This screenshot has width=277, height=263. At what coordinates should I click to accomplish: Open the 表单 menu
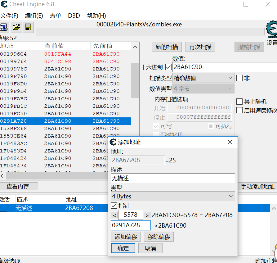pyautogui.click(x=55, y=16)
